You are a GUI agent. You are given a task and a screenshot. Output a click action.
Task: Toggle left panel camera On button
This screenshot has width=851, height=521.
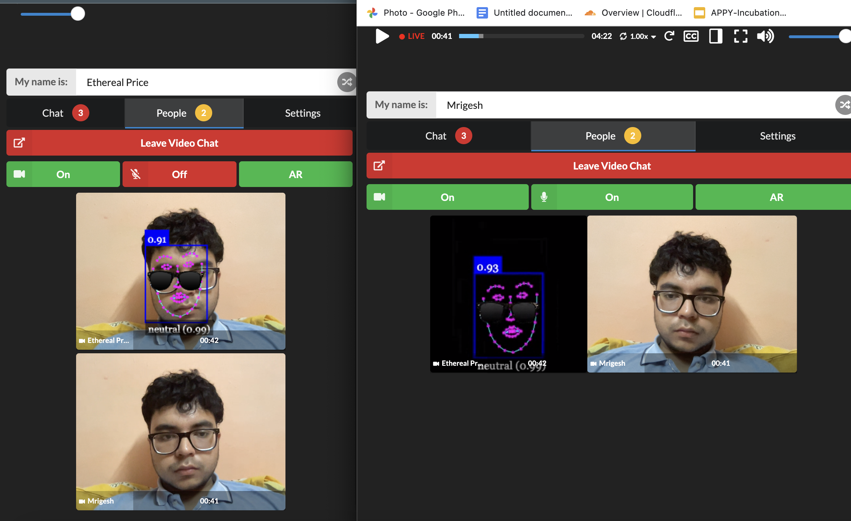click(63, 174)
